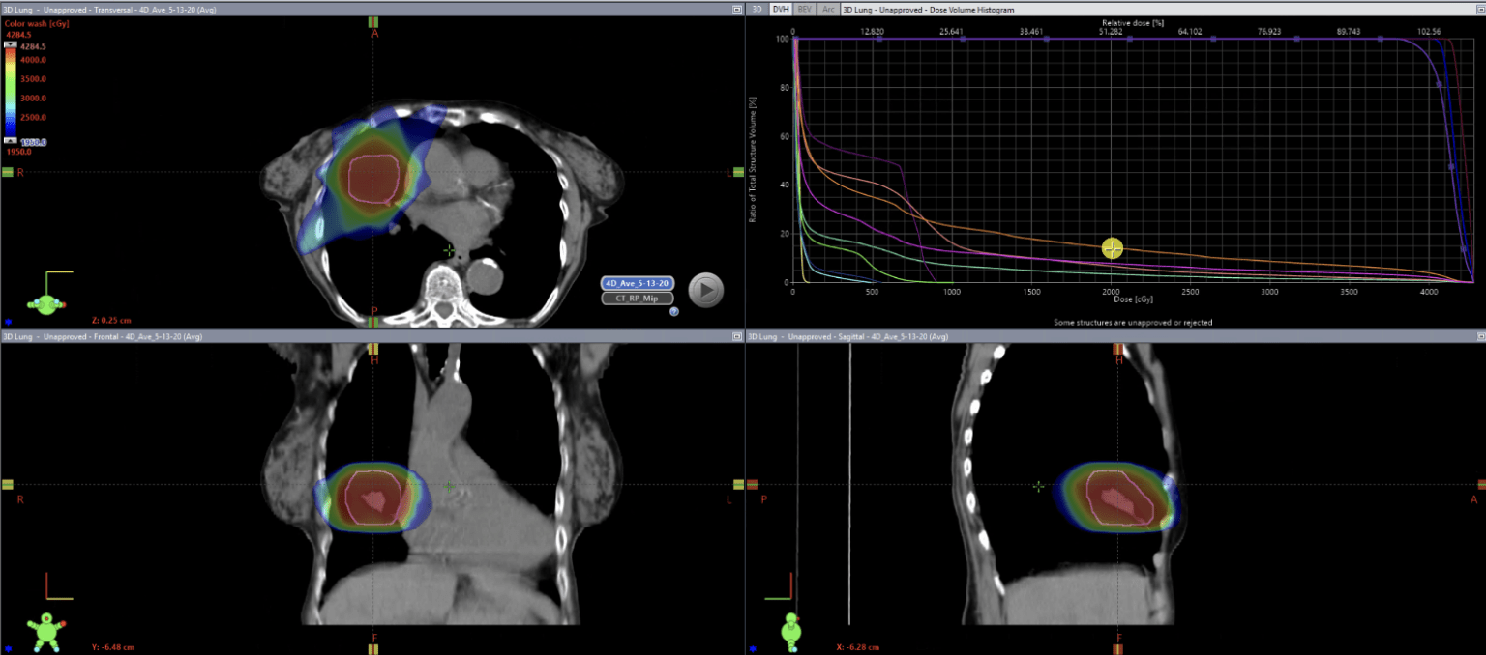The height and width of the screenshot is (655, 1486).
Task: Click the color wash dose gradient bar
Action: [13, 92]
